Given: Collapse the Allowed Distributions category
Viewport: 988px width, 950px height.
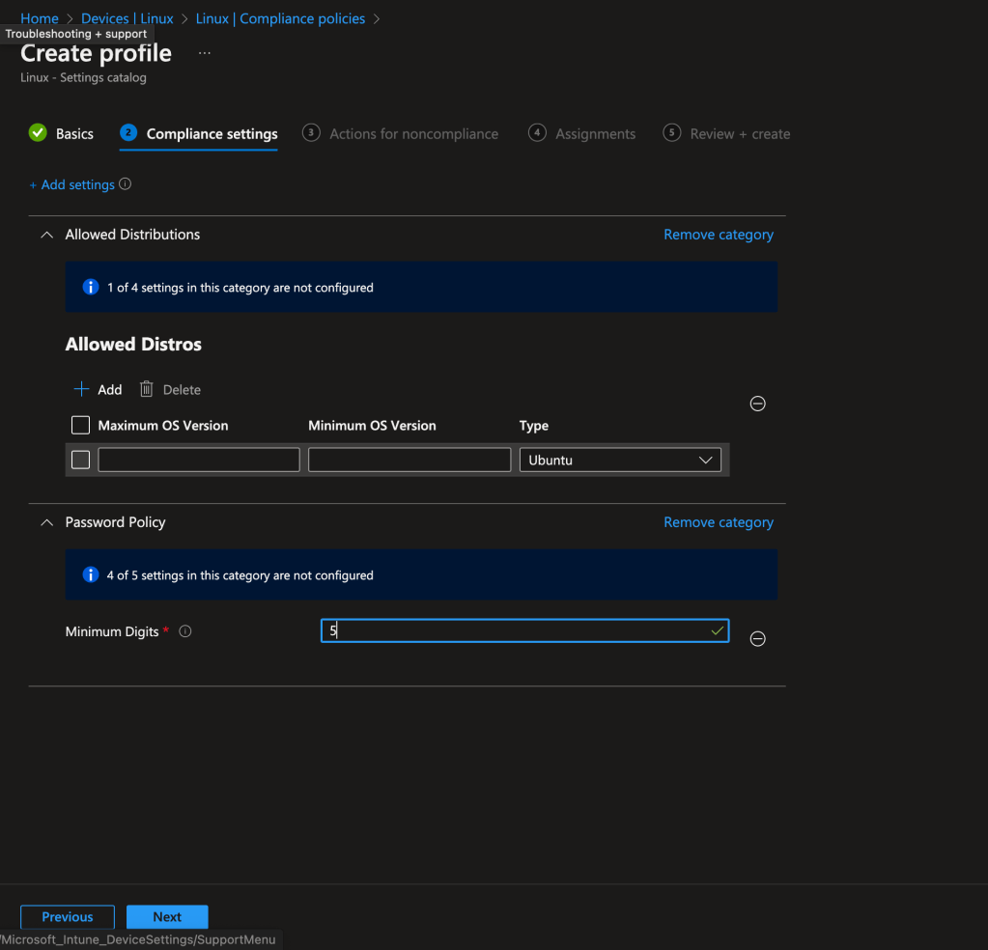Looking at the screenshot, I should point(46,235).
